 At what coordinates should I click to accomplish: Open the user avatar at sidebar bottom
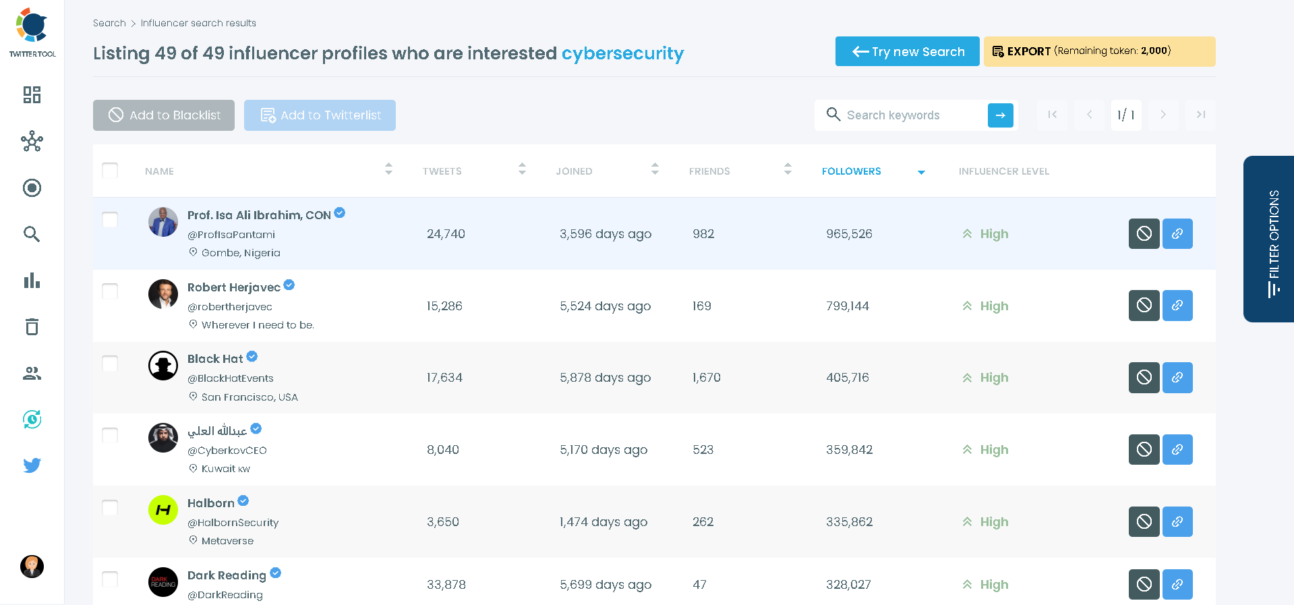[x=32, y=567]
